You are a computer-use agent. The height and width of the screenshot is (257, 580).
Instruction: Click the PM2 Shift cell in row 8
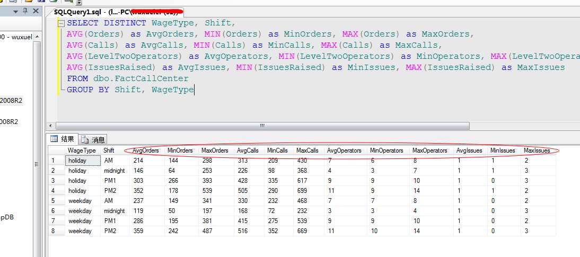tap(115, 231)
